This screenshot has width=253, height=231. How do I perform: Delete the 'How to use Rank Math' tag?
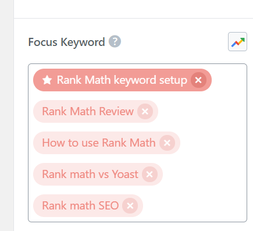167,143
